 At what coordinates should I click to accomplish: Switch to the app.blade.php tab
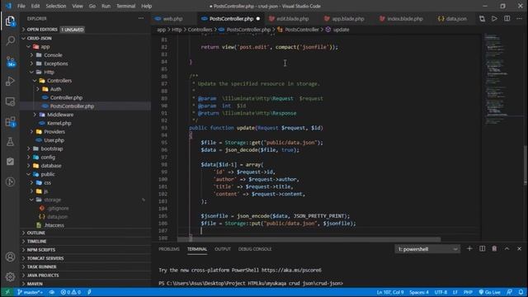(348, 19)
